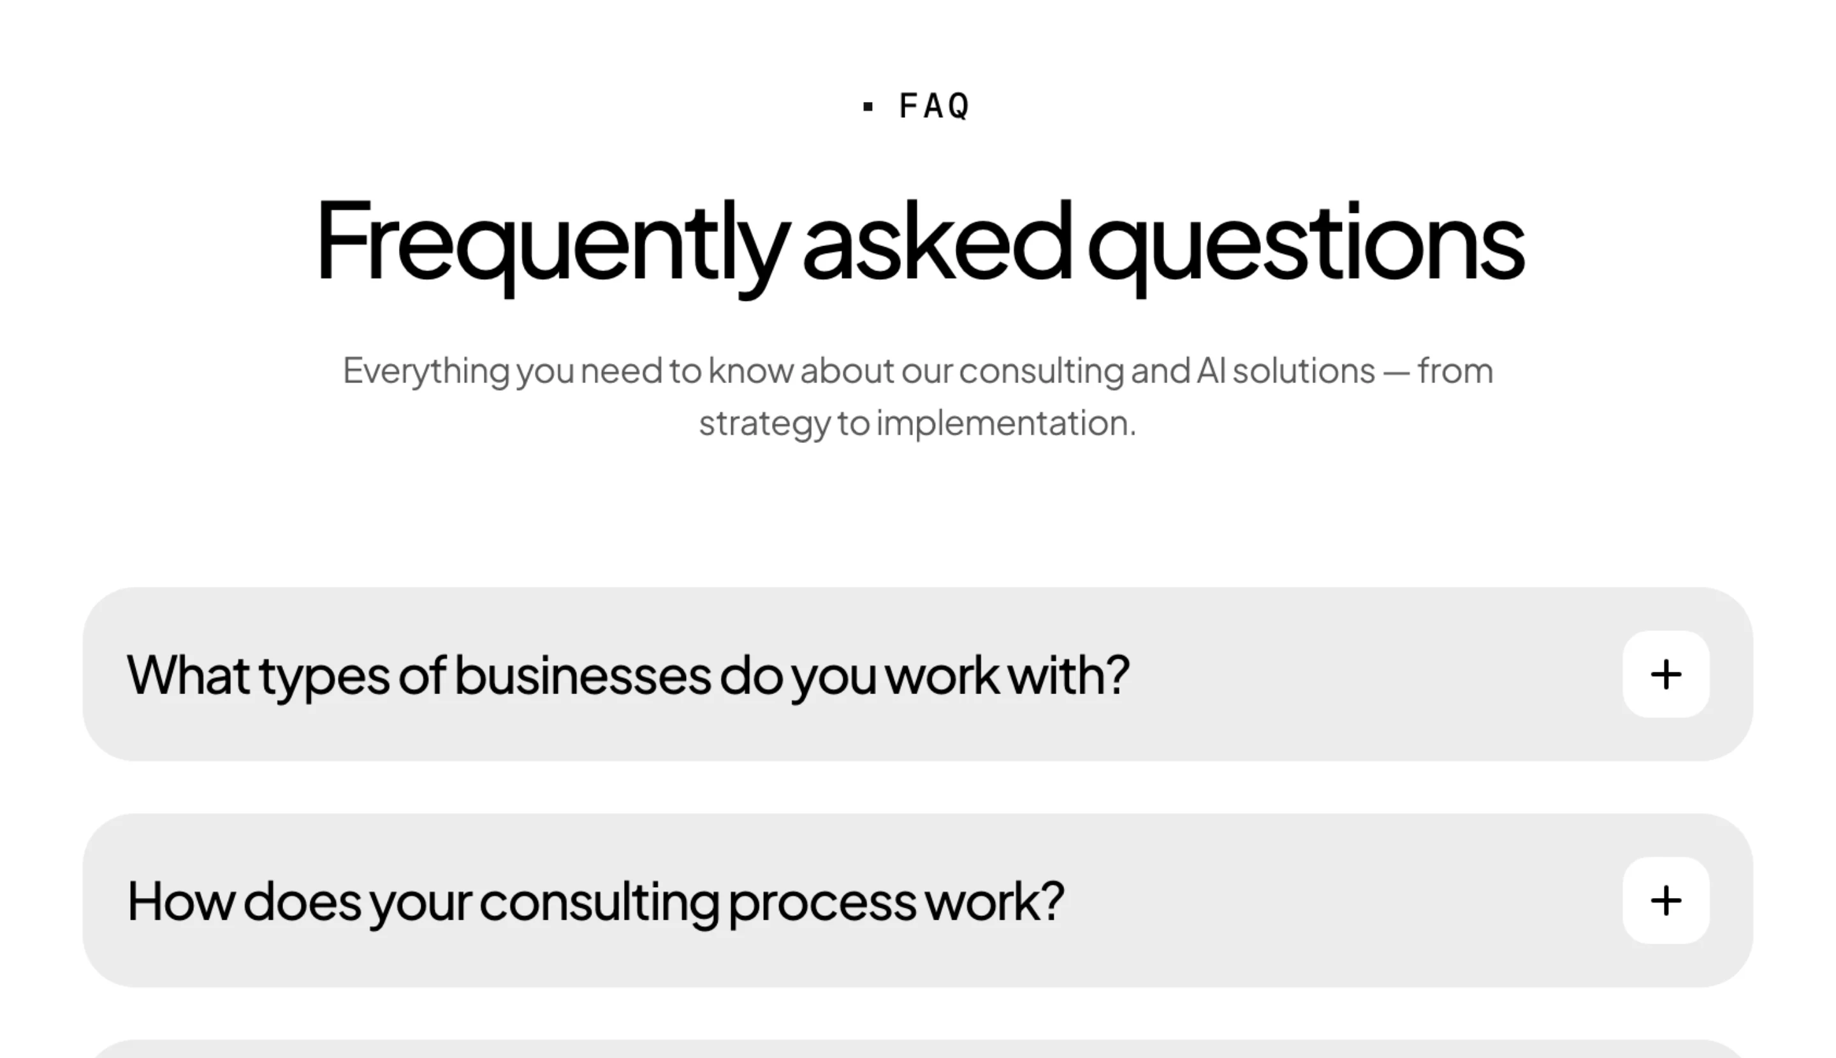Click the 'Everything you need to know' subtitle line

click(918, 372)
